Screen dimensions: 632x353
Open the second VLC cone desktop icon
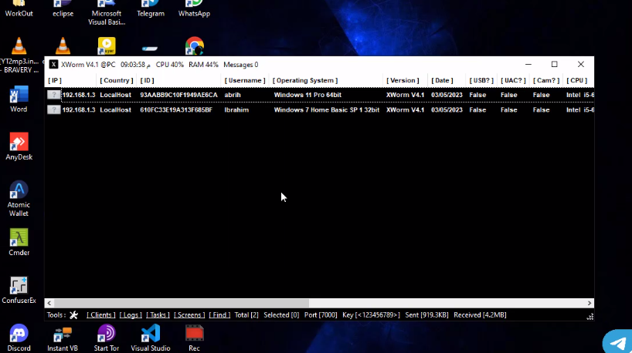tap(63, 46)
